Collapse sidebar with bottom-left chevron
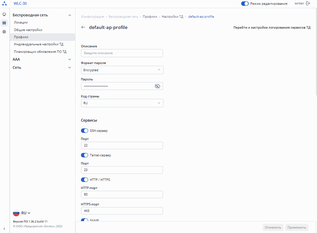The image size is (317, 233). coord(4,229)
